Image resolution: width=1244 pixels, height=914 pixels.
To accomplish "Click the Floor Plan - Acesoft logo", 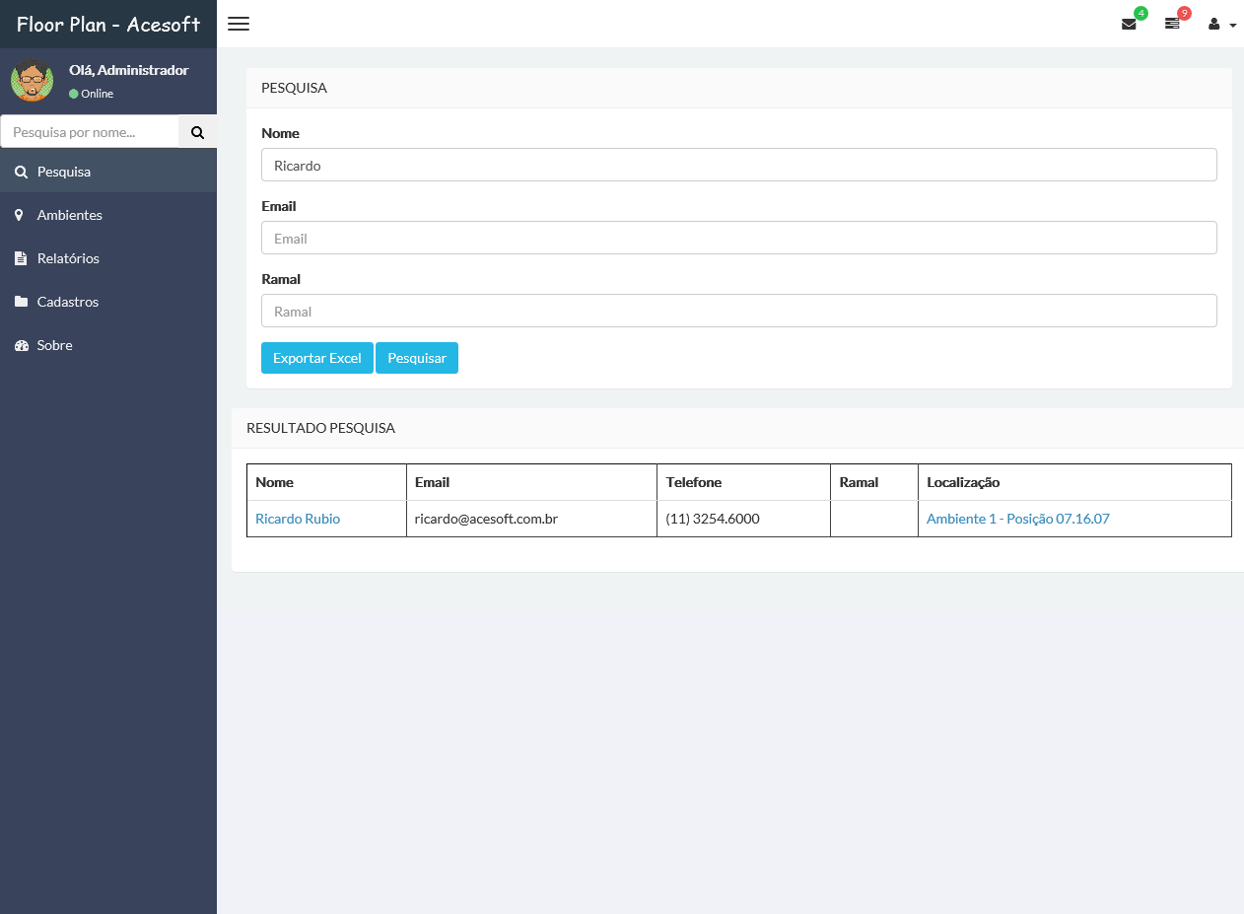I will point(108,24).
